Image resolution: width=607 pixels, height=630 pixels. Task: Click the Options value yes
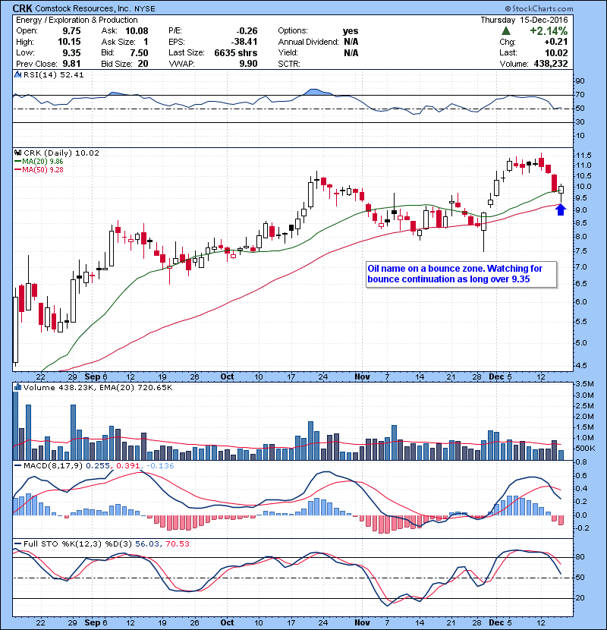point(351,31)
